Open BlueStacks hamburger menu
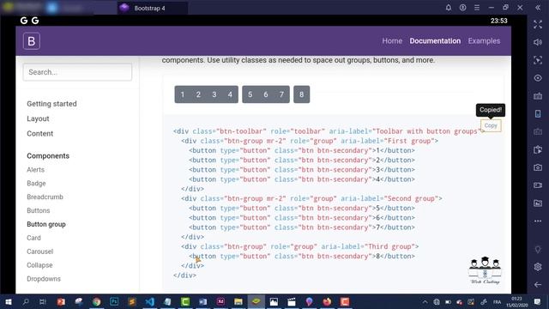Screen dimensions: 549x309 [477, 8]
